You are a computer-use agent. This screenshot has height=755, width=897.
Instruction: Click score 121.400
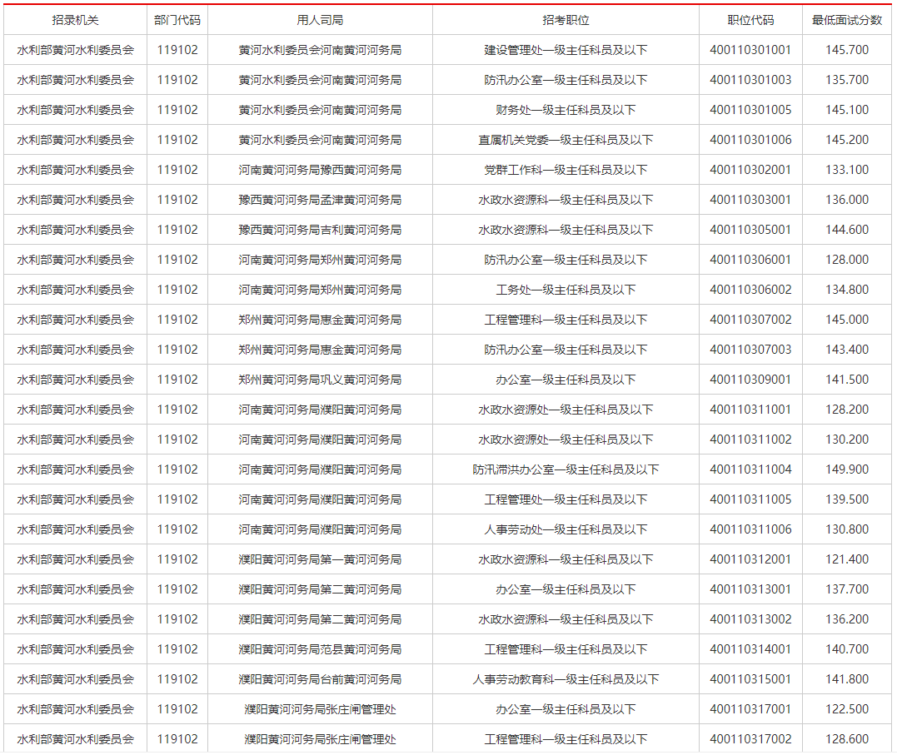847,559
